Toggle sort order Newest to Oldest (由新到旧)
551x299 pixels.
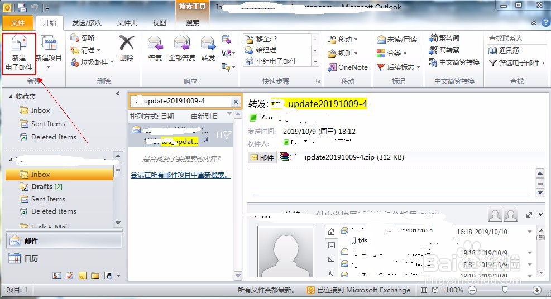coord(204,116)
